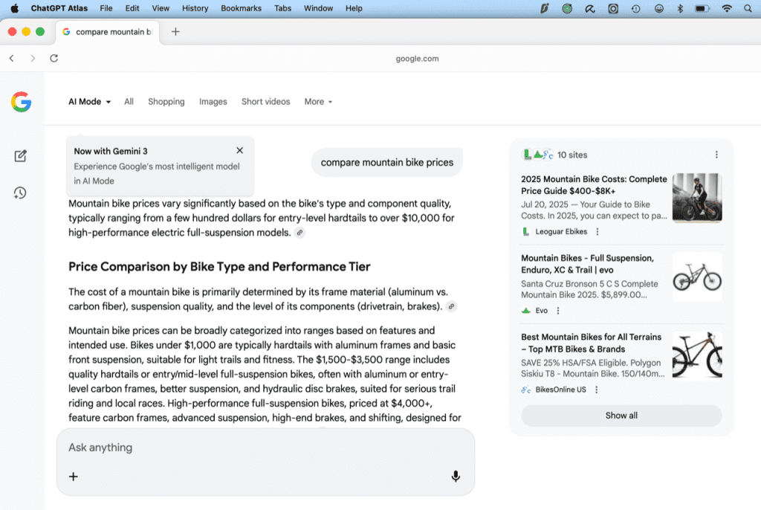Open the 10 sites panel options menu
This screenshot has width=761, height=510.
coord(716,155)
